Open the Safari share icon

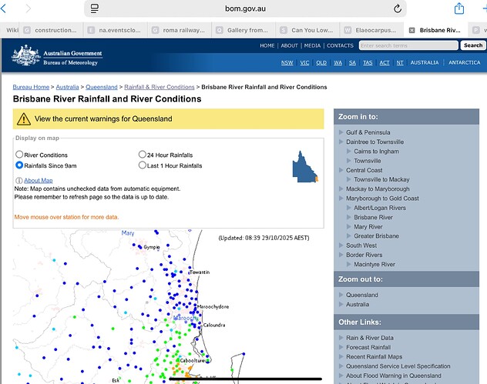[458, 8]
